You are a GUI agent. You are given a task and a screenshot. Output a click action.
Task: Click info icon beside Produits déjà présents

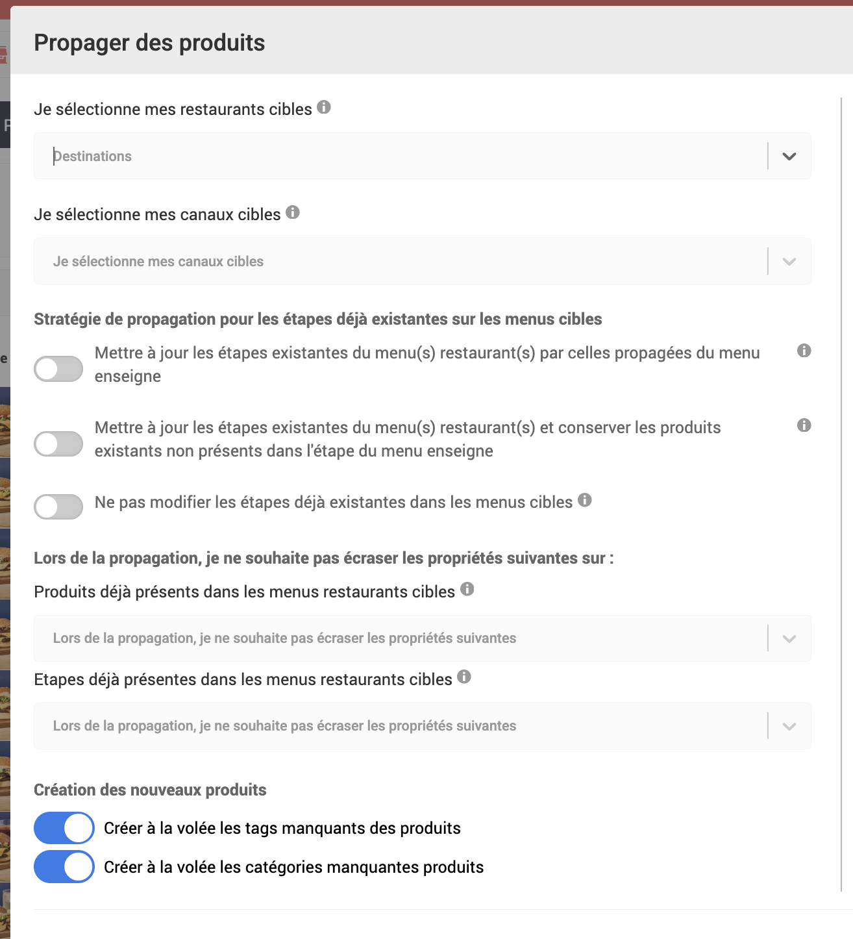tap(467, 589)
